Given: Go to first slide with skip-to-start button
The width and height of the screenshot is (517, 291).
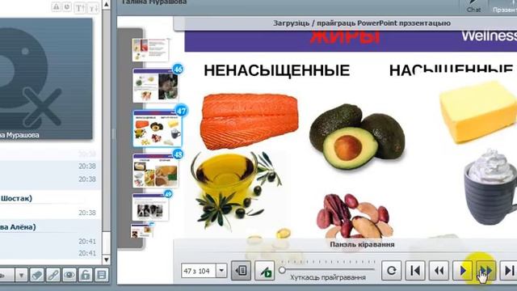Looking at the screenshot, I should 415,271.
